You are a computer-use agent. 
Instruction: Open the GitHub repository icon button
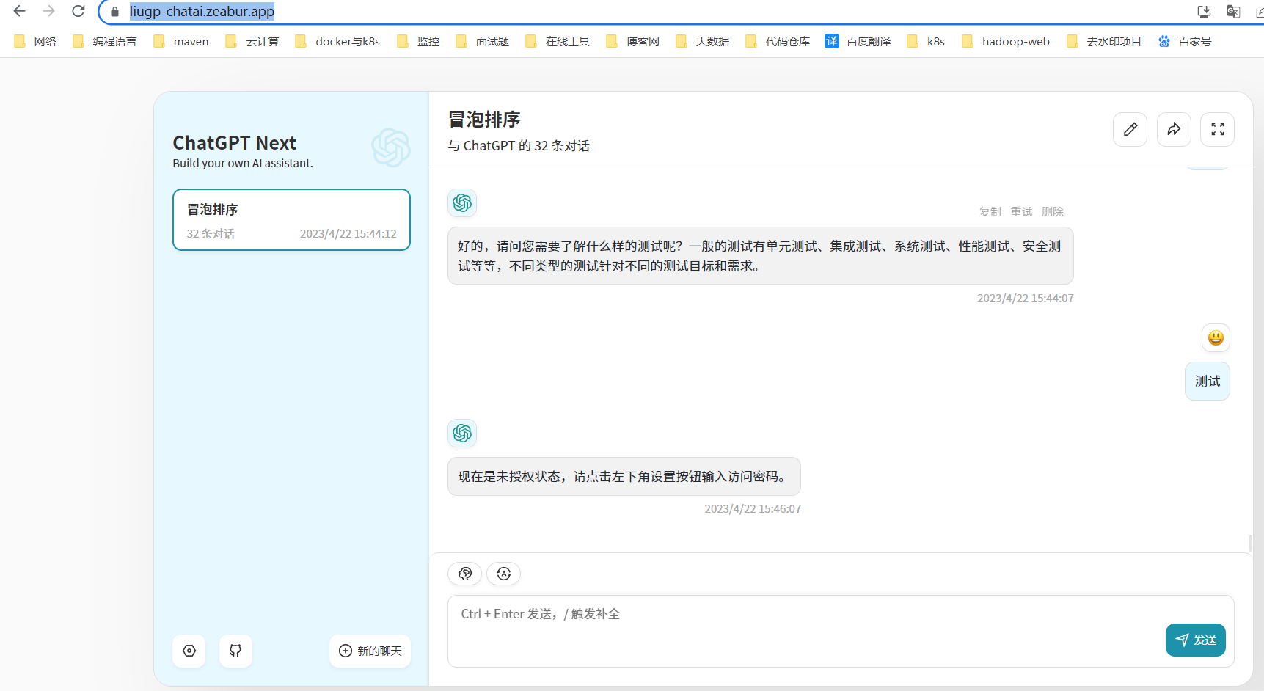click(235, 651)
